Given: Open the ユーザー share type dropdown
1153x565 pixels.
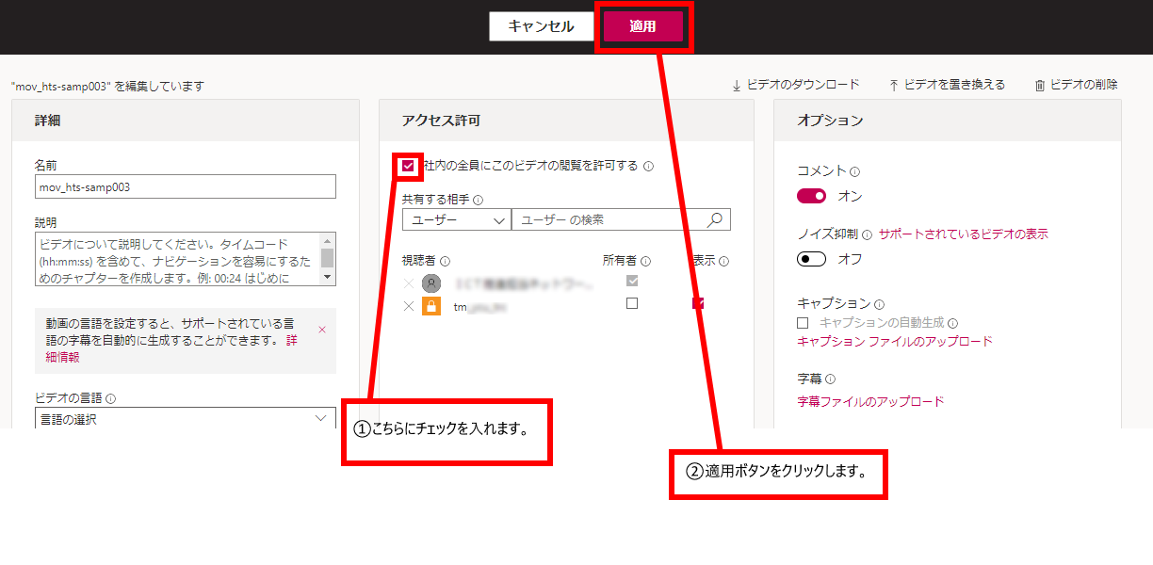Looking at the screenshot, I should [x=456, y=219].
